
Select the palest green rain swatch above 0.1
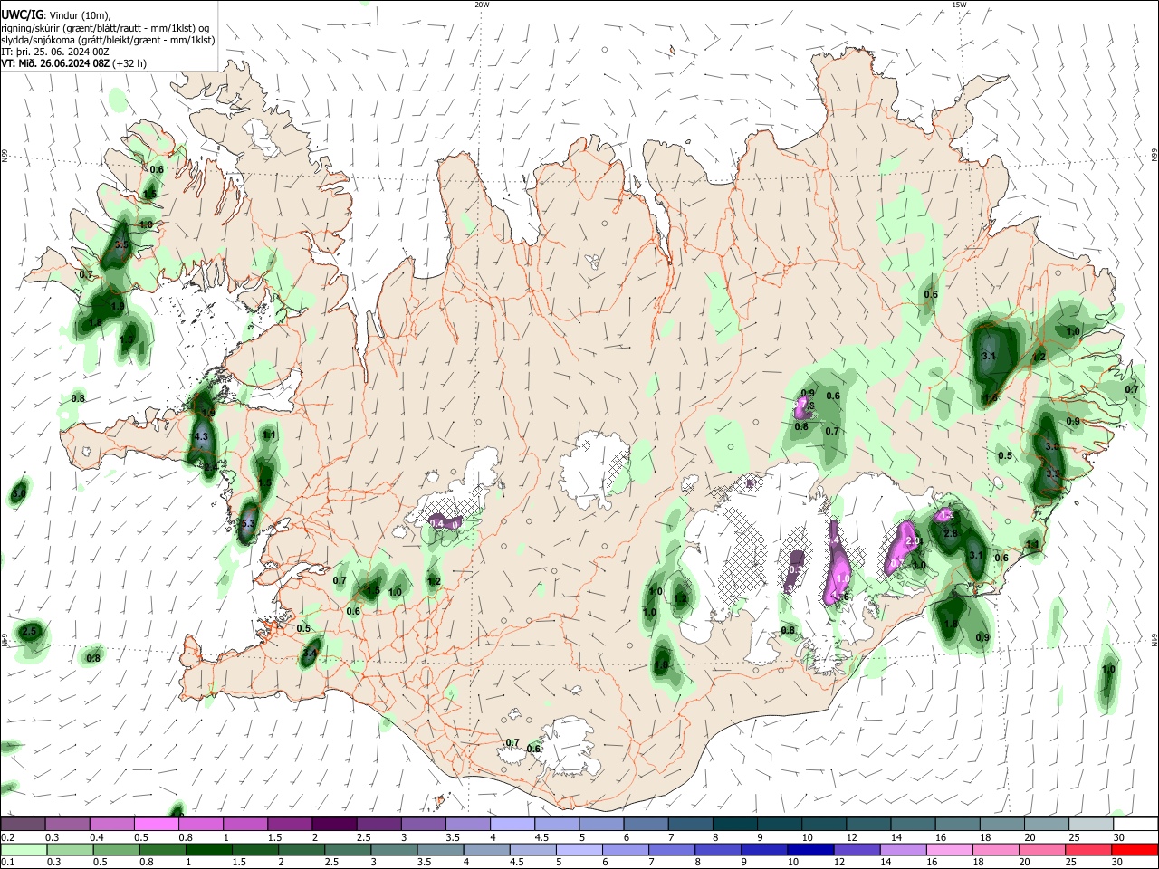24,850
